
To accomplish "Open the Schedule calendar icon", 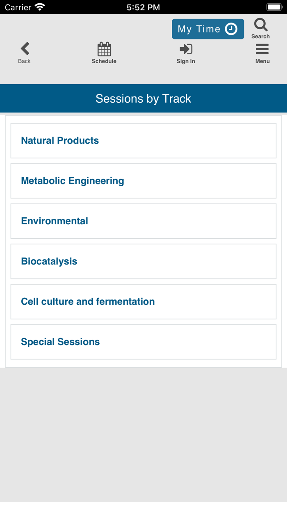I will pos(104,49).
